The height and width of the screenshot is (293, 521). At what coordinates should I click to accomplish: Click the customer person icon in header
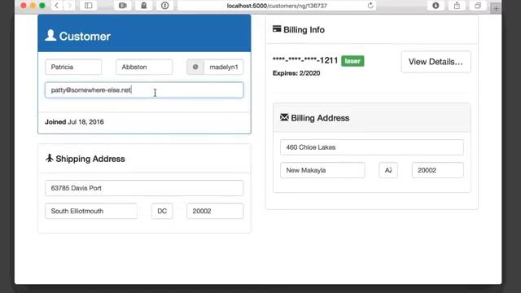[x=50, y=35]
